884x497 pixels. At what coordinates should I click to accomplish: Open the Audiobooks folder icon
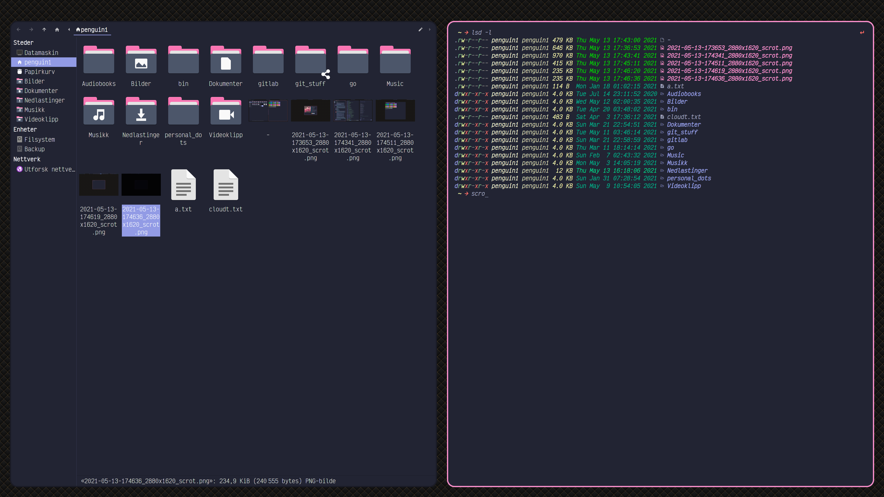tap(99, 60)
